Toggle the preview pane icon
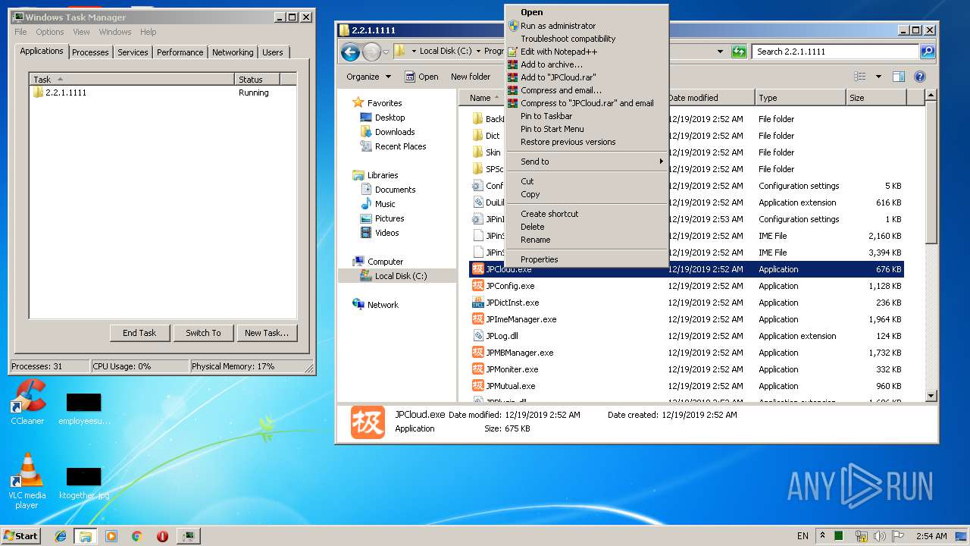Viewport: 970px width, 546px height. [x=899, y=77]
